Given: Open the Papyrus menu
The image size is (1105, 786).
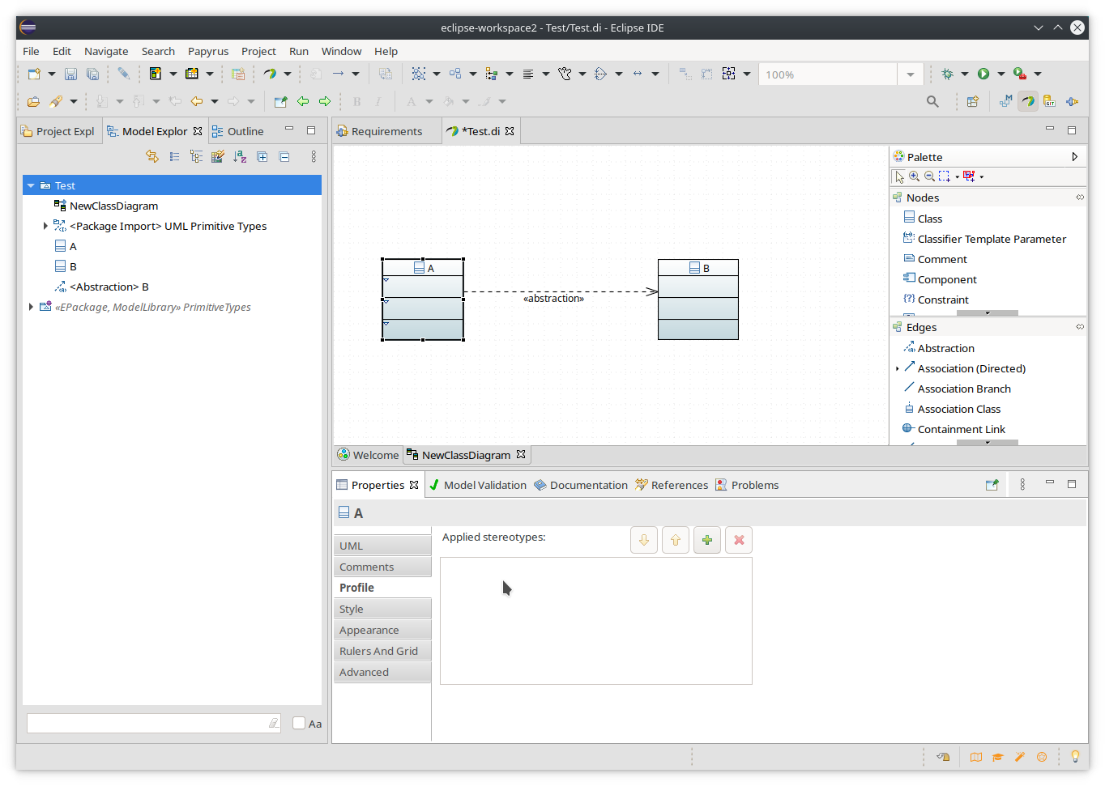Looking at the screenshot, I should (x=208, y=51).
